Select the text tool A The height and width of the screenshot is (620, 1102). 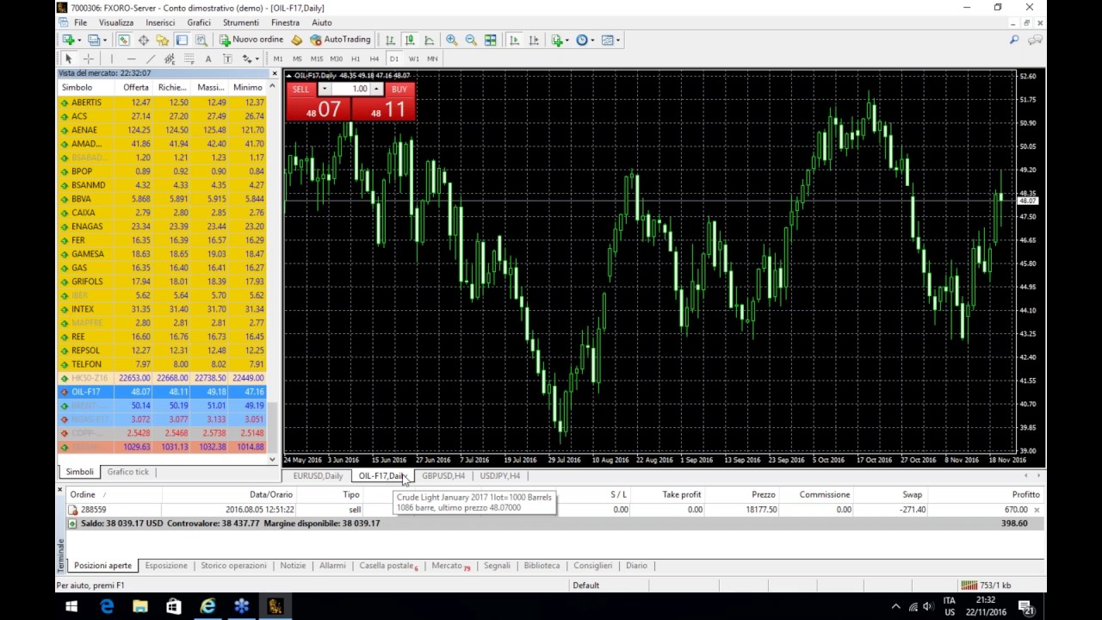(208, 59)
